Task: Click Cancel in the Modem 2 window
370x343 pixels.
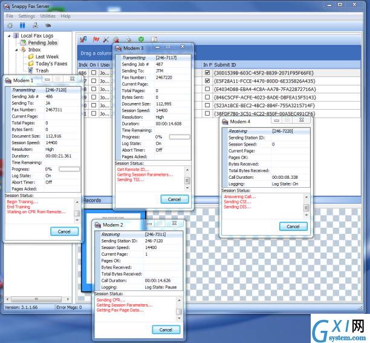Action: coord(166,330)
